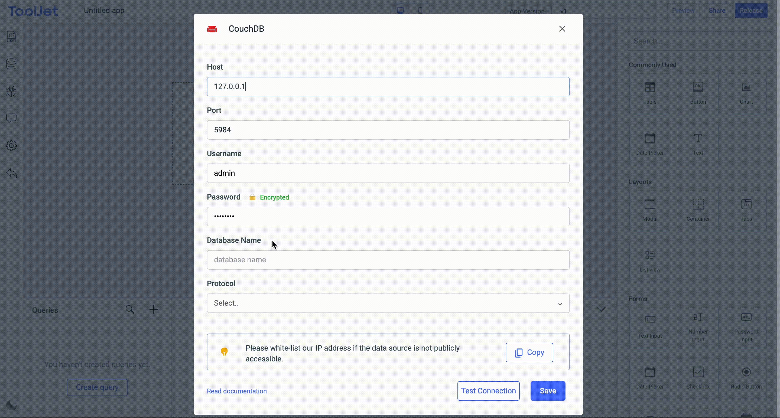Screen dimensions: 780x418
Task: Click the Test Connection button
Action: (488, 391)
